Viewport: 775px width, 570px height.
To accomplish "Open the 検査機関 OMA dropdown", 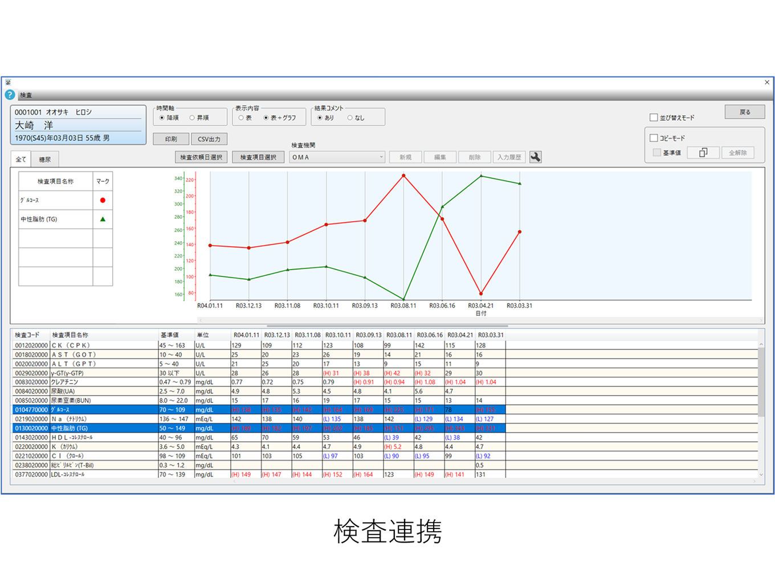I will click(x=381, y=157).
